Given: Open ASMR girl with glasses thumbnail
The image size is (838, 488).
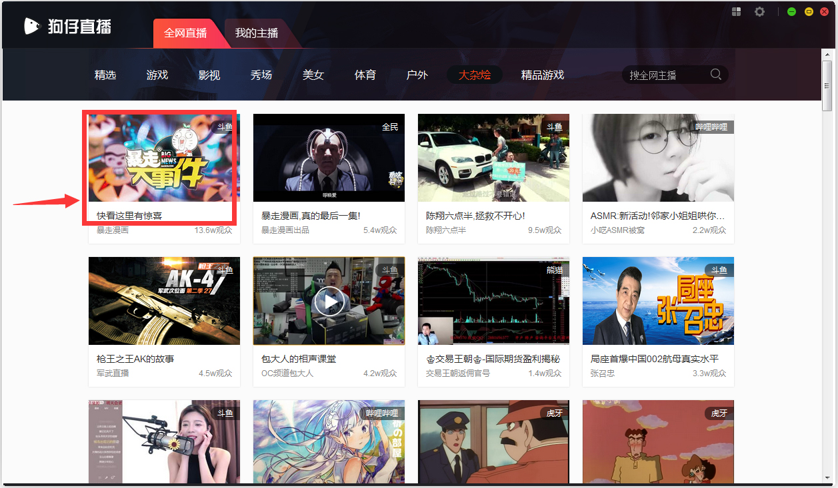Looking at the screenshot, I should pos(658,158).
